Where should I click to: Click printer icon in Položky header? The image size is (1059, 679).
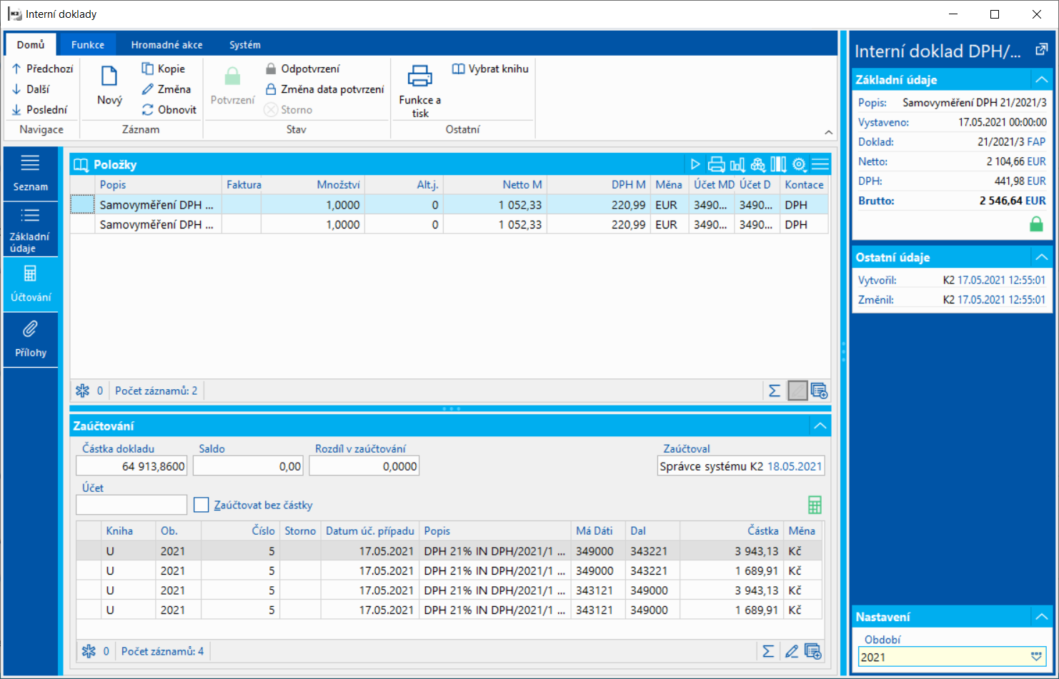[716, 165]
